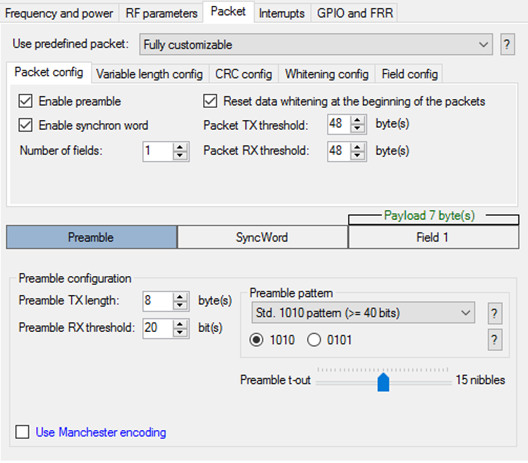Click help button beside predefined packet dropdown

[507, 45]
